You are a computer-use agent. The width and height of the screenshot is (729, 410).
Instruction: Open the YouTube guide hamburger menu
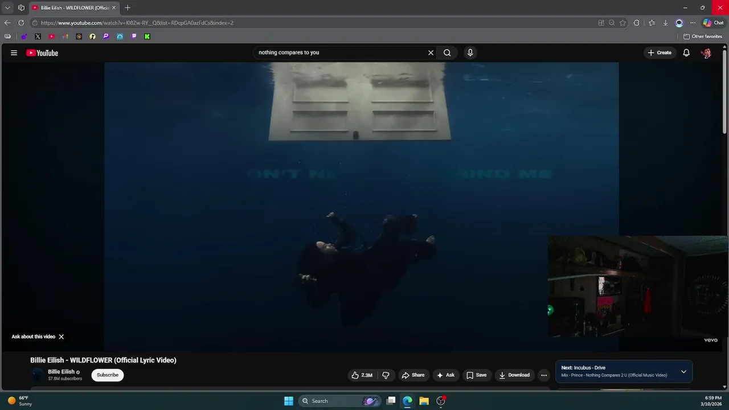point(14,53)
